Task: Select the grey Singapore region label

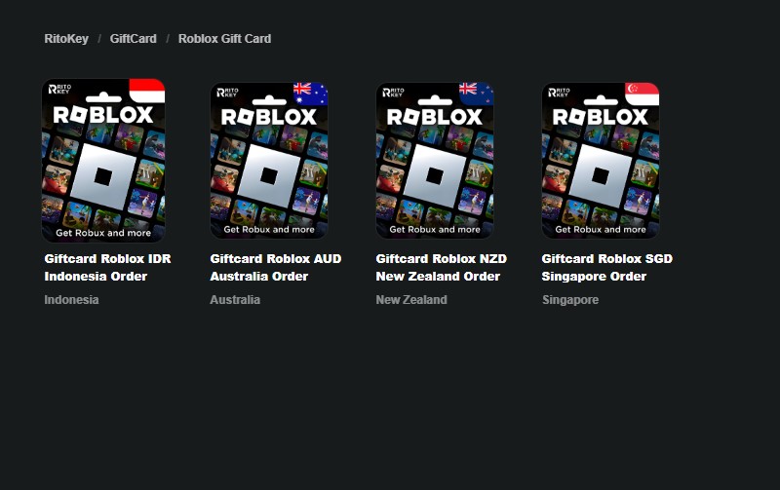Action: (x=570, y=300)
